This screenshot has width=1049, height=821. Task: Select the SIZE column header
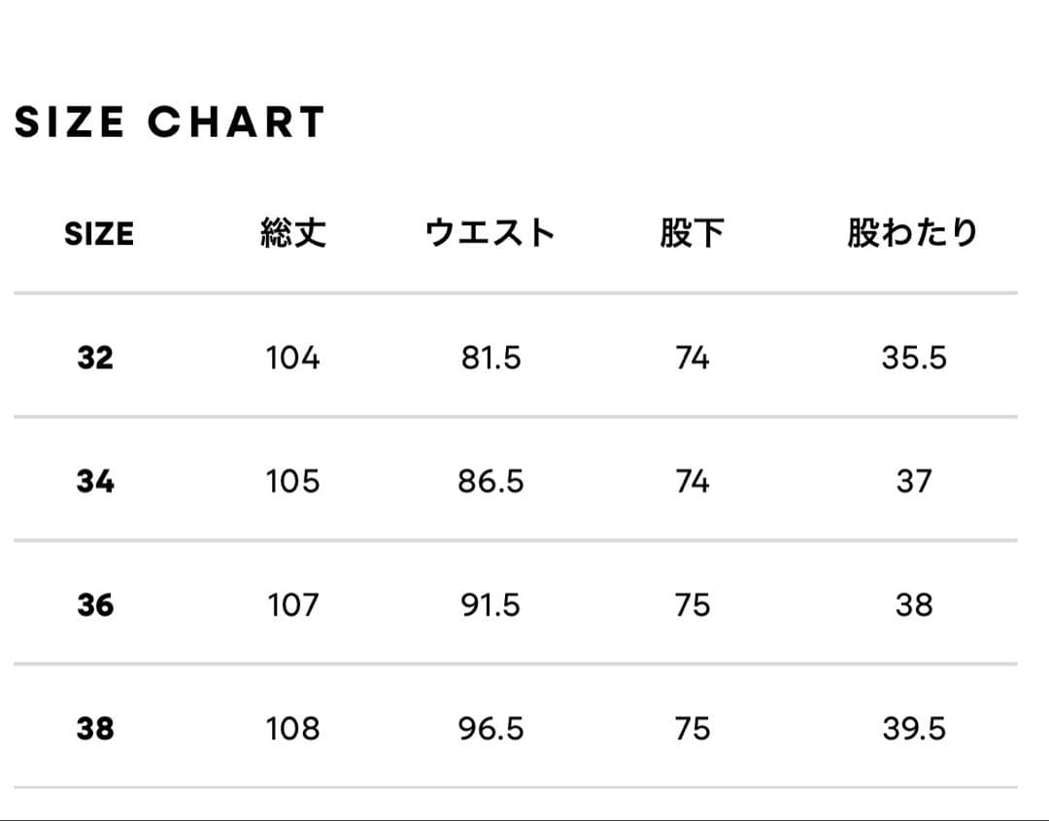click(x=99, y=234)
